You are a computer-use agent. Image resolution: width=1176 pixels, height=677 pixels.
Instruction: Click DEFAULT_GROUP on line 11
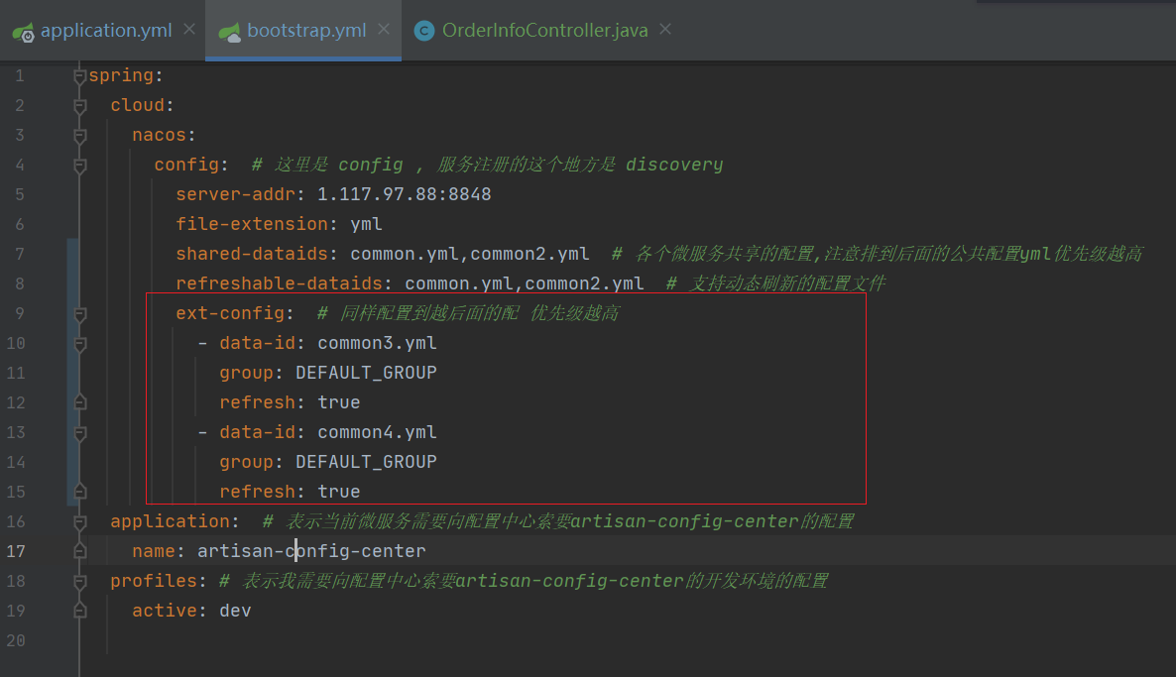(366, 373)
